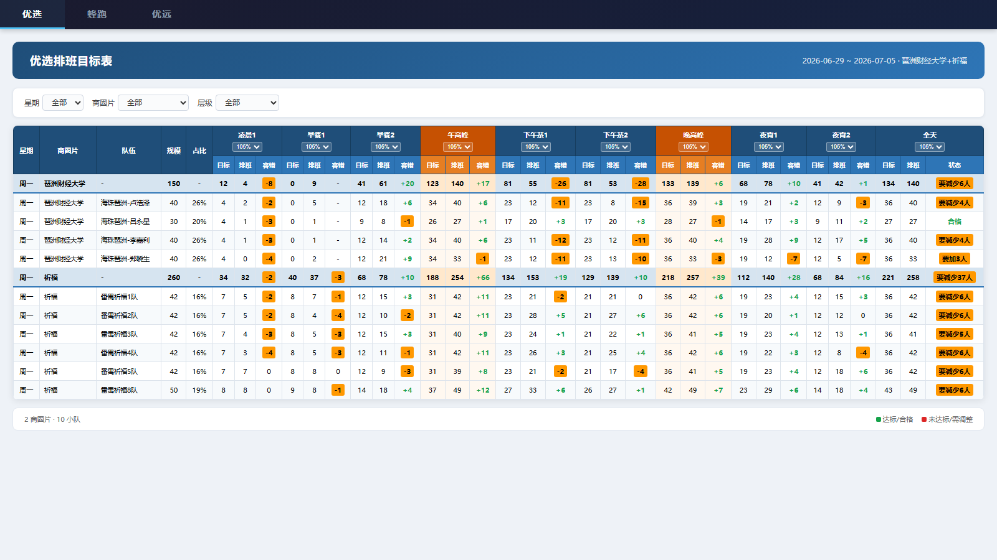
Task: Click the 番禺祈福8队 status 要减少6人
Action: click(x=955, y=390)
